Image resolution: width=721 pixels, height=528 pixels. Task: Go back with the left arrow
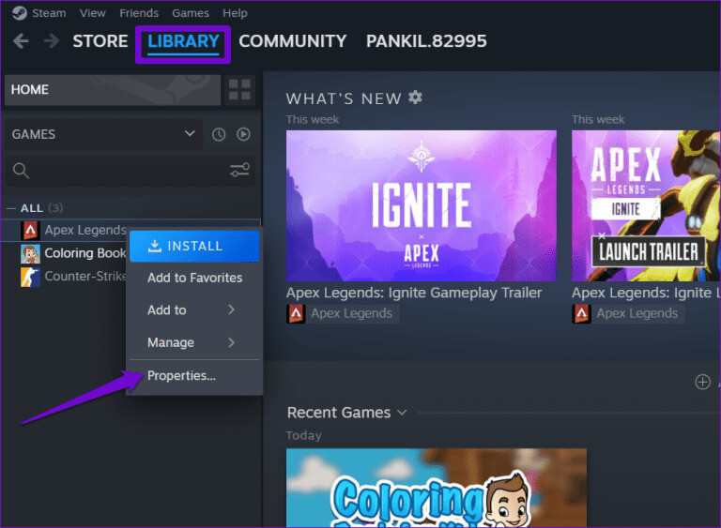click(22, 41)
